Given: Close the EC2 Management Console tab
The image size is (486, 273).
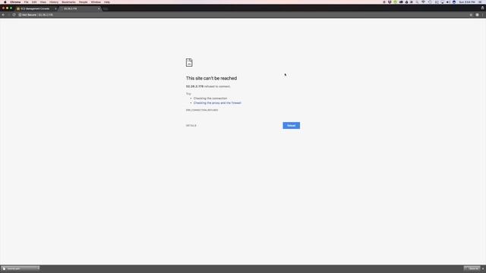Looking at the screenshot, I should 55,8.
